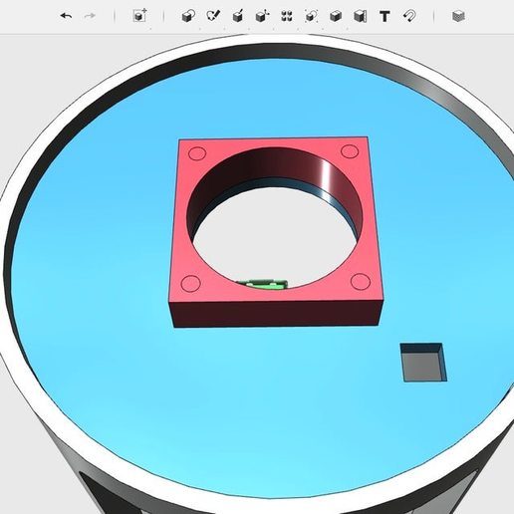The height and width of the screenshot is (514, 514).
Task: Open the Construct tool
Action: (238, 16)
